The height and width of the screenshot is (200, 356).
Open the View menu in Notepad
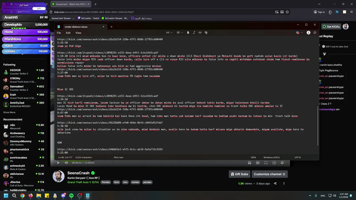click(78, 33)
